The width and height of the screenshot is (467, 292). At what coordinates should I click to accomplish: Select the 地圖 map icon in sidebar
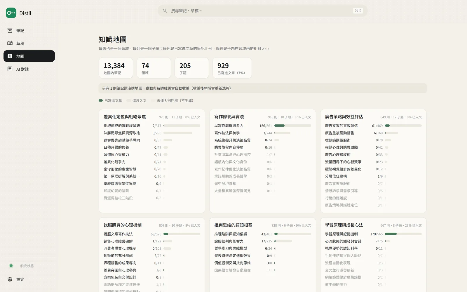(10, 56)
